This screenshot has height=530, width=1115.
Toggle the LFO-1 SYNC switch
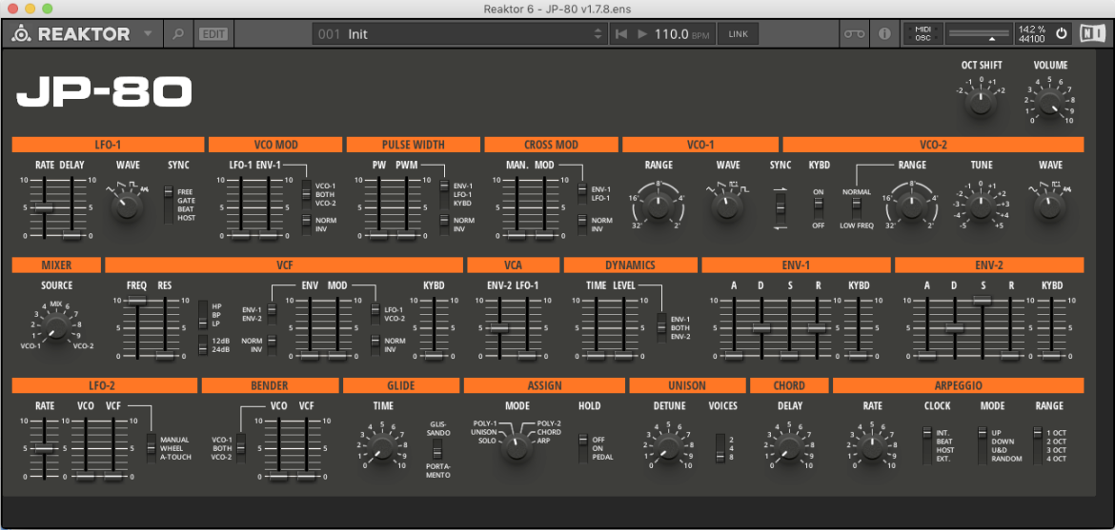pos(169,205)
